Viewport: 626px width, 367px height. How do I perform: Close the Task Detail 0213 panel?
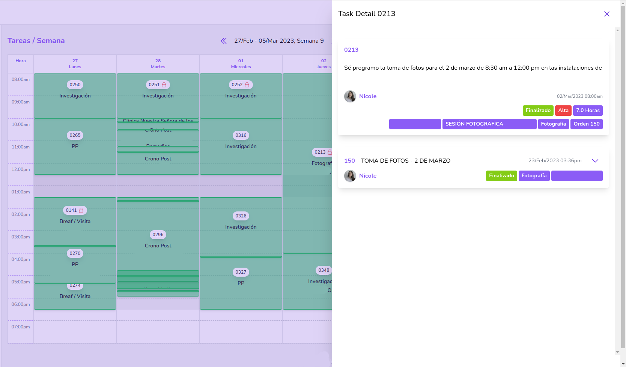pos(606,14)
